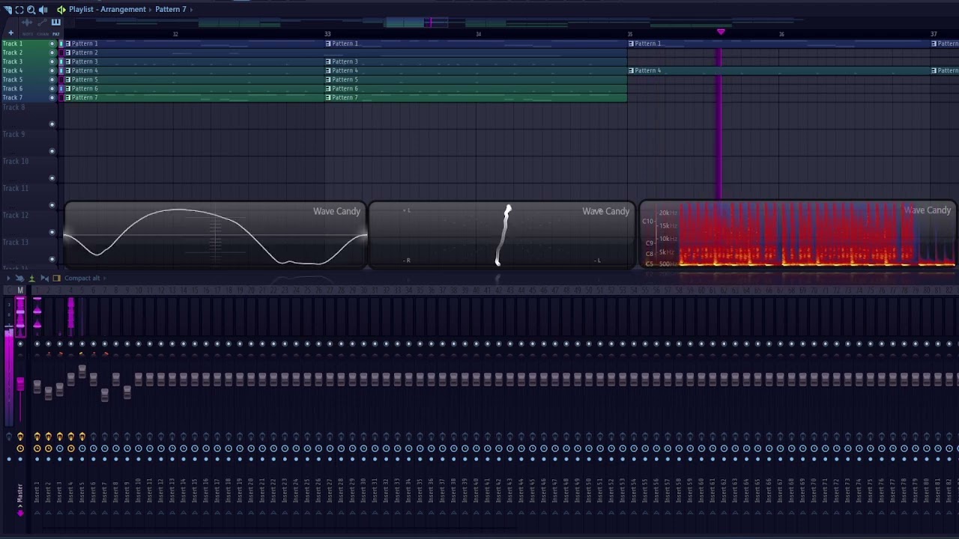Click the Playlist magnifier zoom icon
This screenshot has width=959, height=539.
click(x=31, y=10)
